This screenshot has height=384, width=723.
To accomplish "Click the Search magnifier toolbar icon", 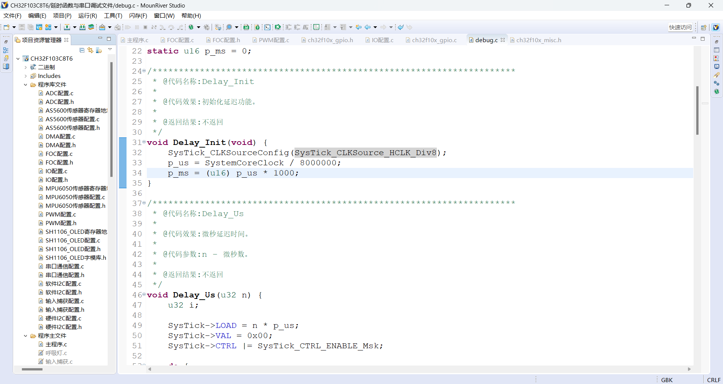I will [229, 27].
